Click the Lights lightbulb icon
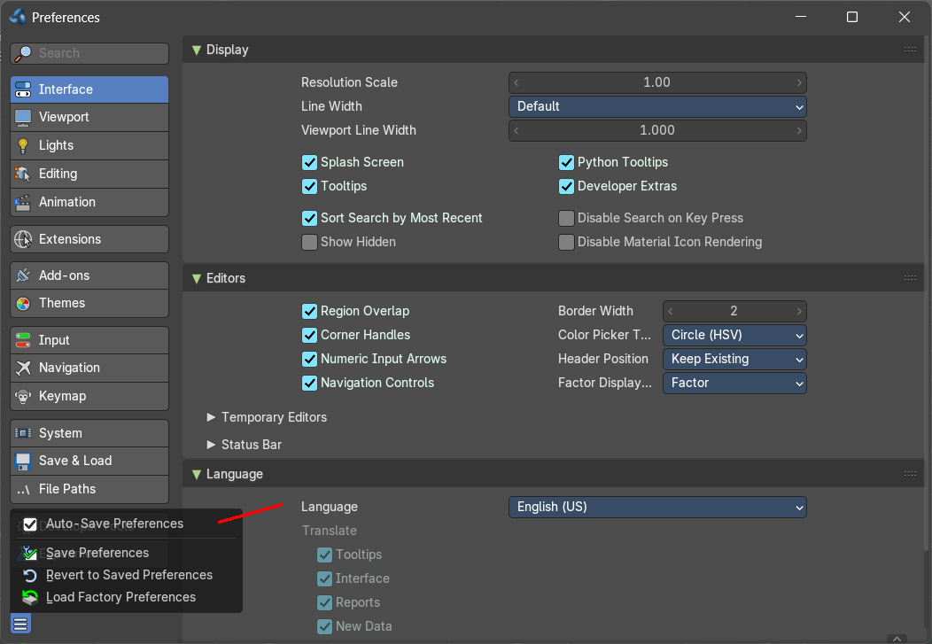The width and height of the screenshot is (932, 644). (23, 145)
